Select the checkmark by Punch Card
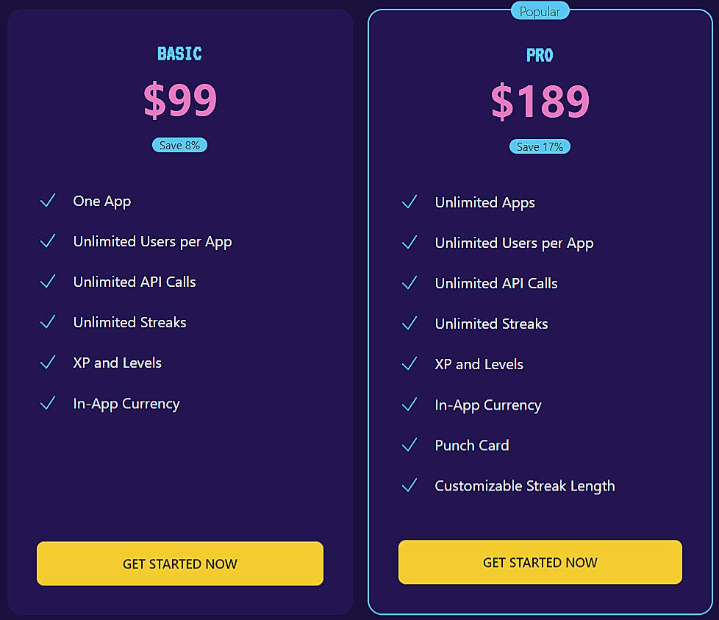The width and height of the screenshot is (719, 620). coord(409,444)
